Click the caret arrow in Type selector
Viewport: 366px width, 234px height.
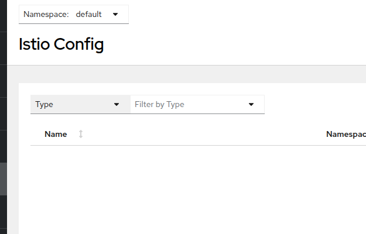[x=117, y=104]
